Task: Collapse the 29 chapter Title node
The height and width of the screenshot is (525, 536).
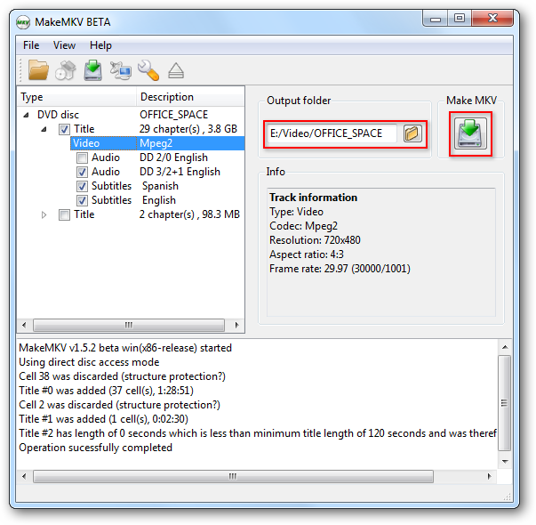Action: pos(44,129)
